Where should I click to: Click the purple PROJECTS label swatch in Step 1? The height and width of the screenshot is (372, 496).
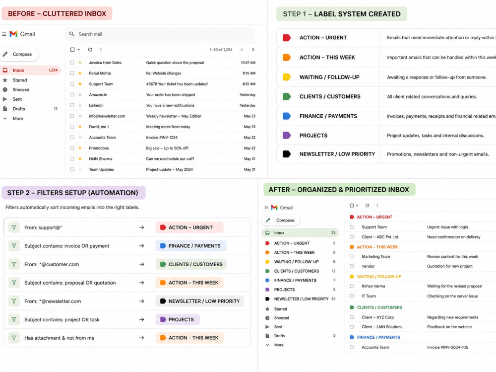[x=287, y=135]
